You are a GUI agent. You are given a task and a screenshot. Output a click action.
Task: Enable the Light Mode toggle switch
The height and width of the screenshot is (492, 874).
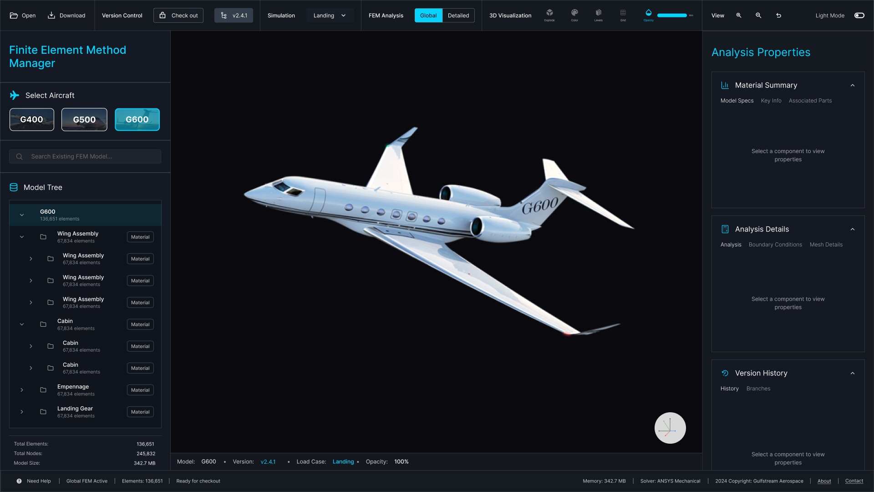pyautogui.click(x=859, y=15)
